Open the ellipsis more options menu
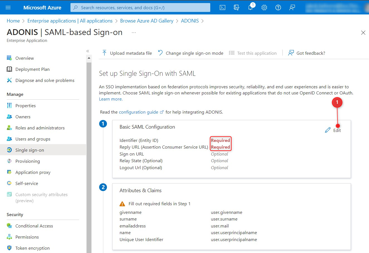This screenshot has width=369, height=253. click(134, 32)
